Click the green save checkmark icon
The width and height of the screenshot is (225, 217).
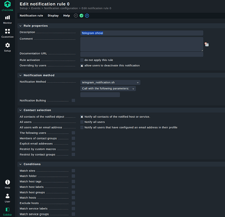[x=81, y=16]
